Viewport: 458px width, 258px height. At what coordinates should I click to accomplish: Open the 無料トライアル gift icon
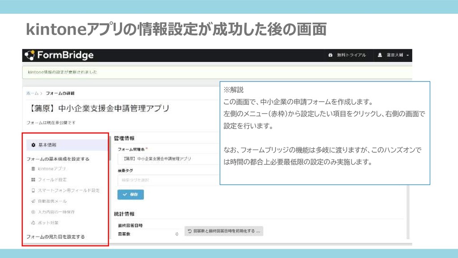[x=331, y=55]
